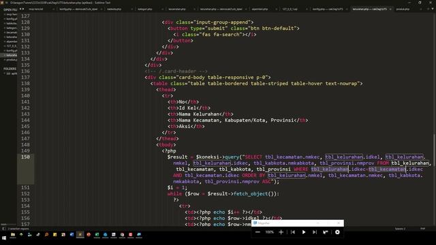This screenshot has width=436, height=245.
Task: Click line number 150 in gutter
Action: (x=25, y=157)
